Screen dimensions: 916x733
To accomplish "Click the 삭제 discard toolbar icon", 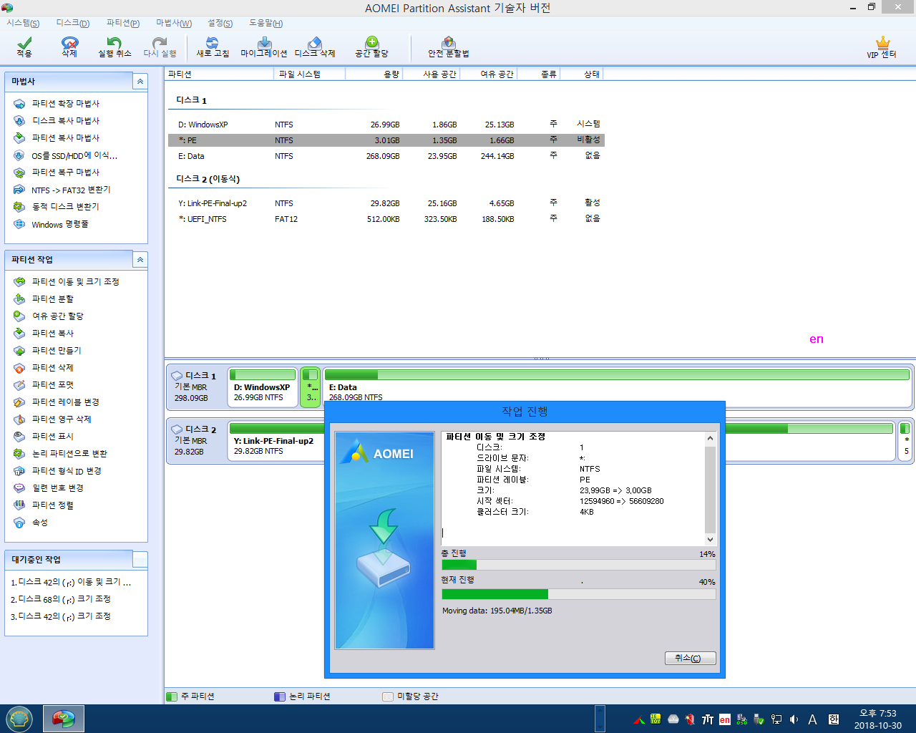I will [69, 47].
